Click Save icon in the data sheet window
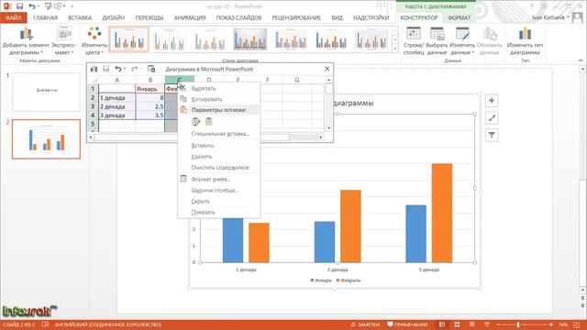 click(x=106, y=69)
